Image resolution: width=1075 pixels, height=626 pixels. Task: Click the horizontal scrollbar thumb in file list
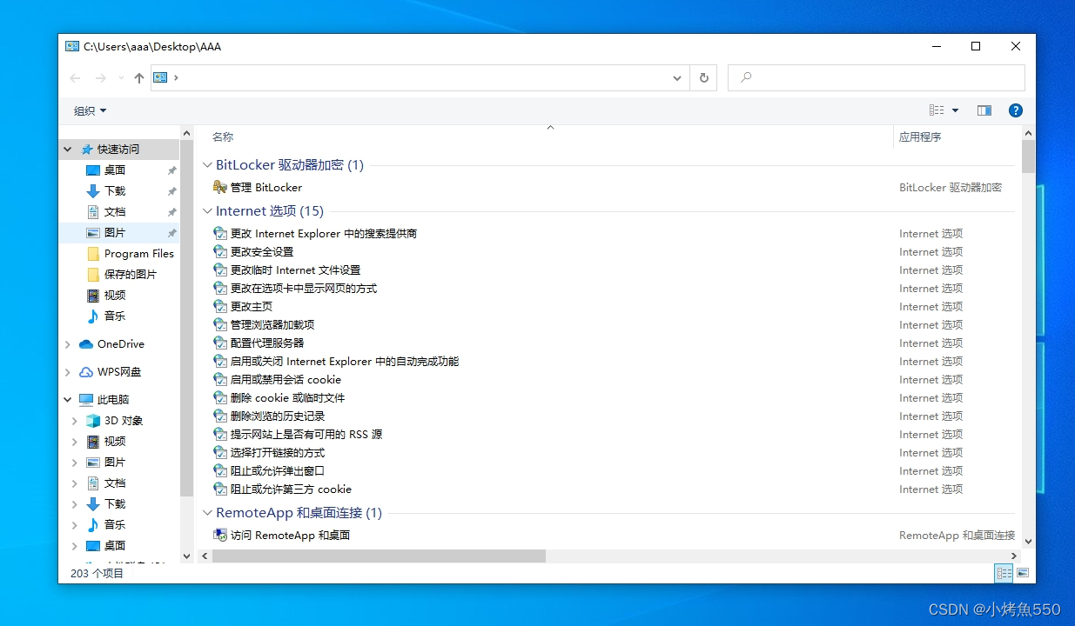pyautogui.click(x=379, y=556)
